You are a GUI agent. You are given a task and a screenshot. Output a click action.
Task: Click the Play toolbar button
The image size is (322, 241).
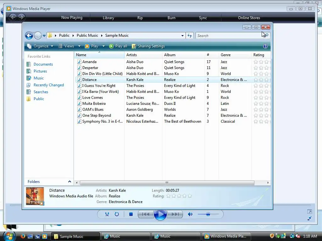point(92,46)
